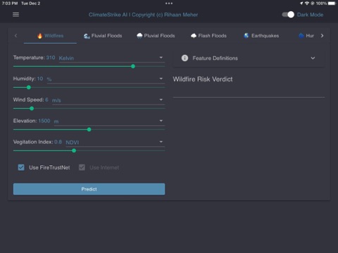
Task: Click the Elevation value 1500
Action: pos(44,121)
